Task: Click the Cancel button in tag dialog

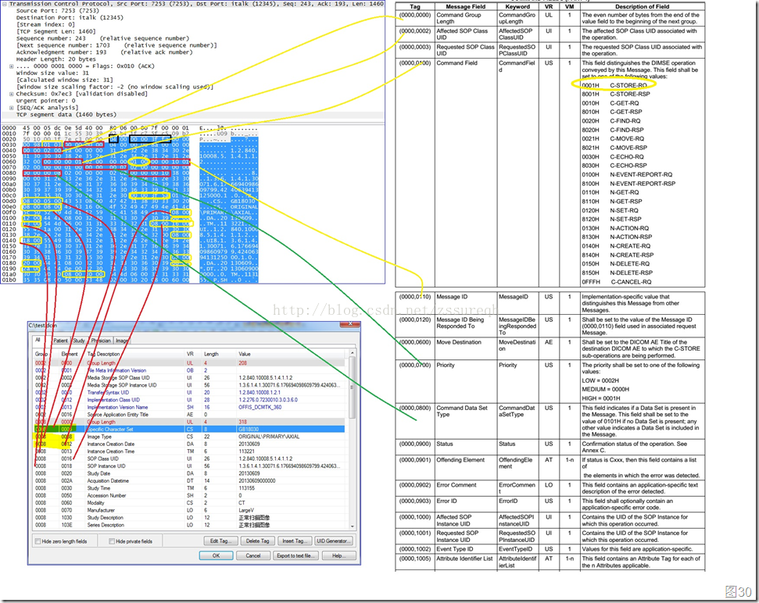Action: [252, 555]
